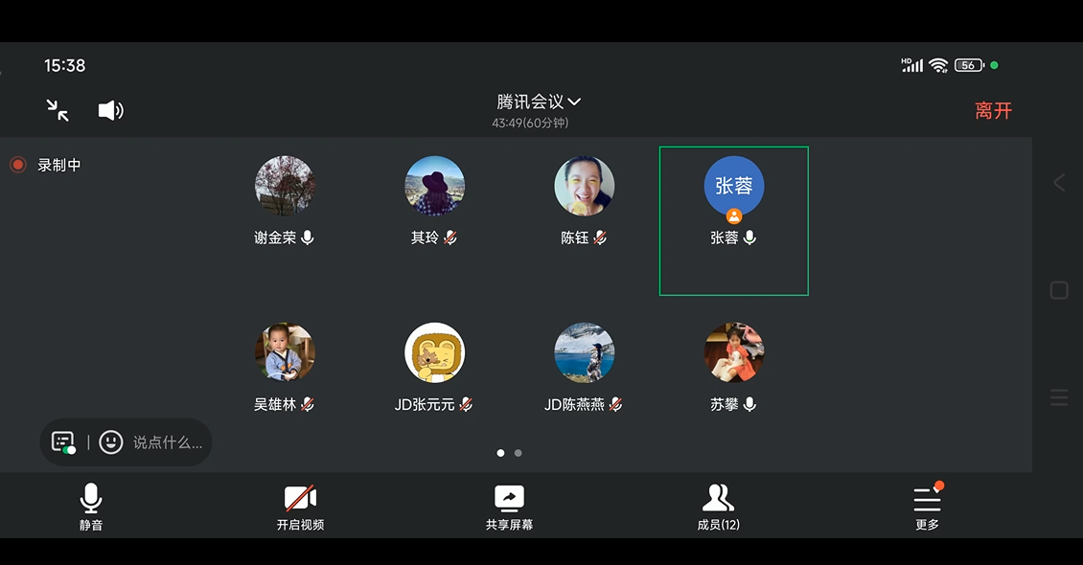Open emoji picker smiley face icon
Image resolution: width=1083 pixels, height=565 pixels.
pos(111,442)
